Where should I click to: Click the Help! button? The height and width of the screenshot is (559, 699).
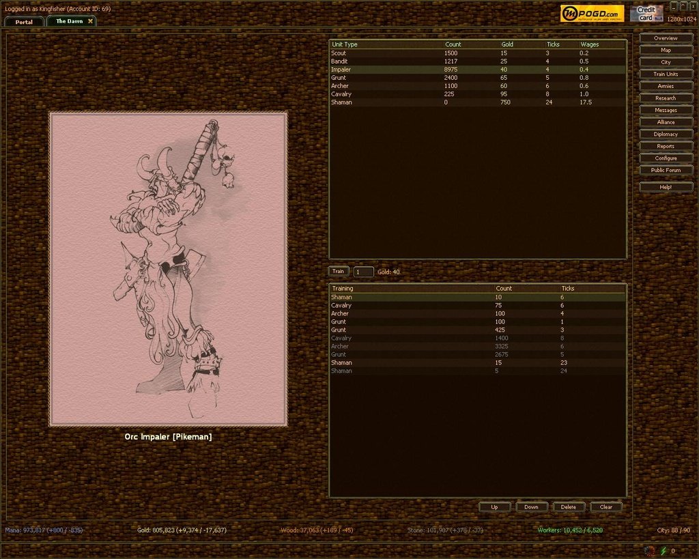tap(666, 187)
